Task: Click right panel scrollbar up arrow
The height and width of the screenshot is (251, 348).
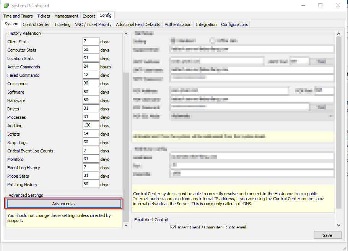Action: [338, 34]
